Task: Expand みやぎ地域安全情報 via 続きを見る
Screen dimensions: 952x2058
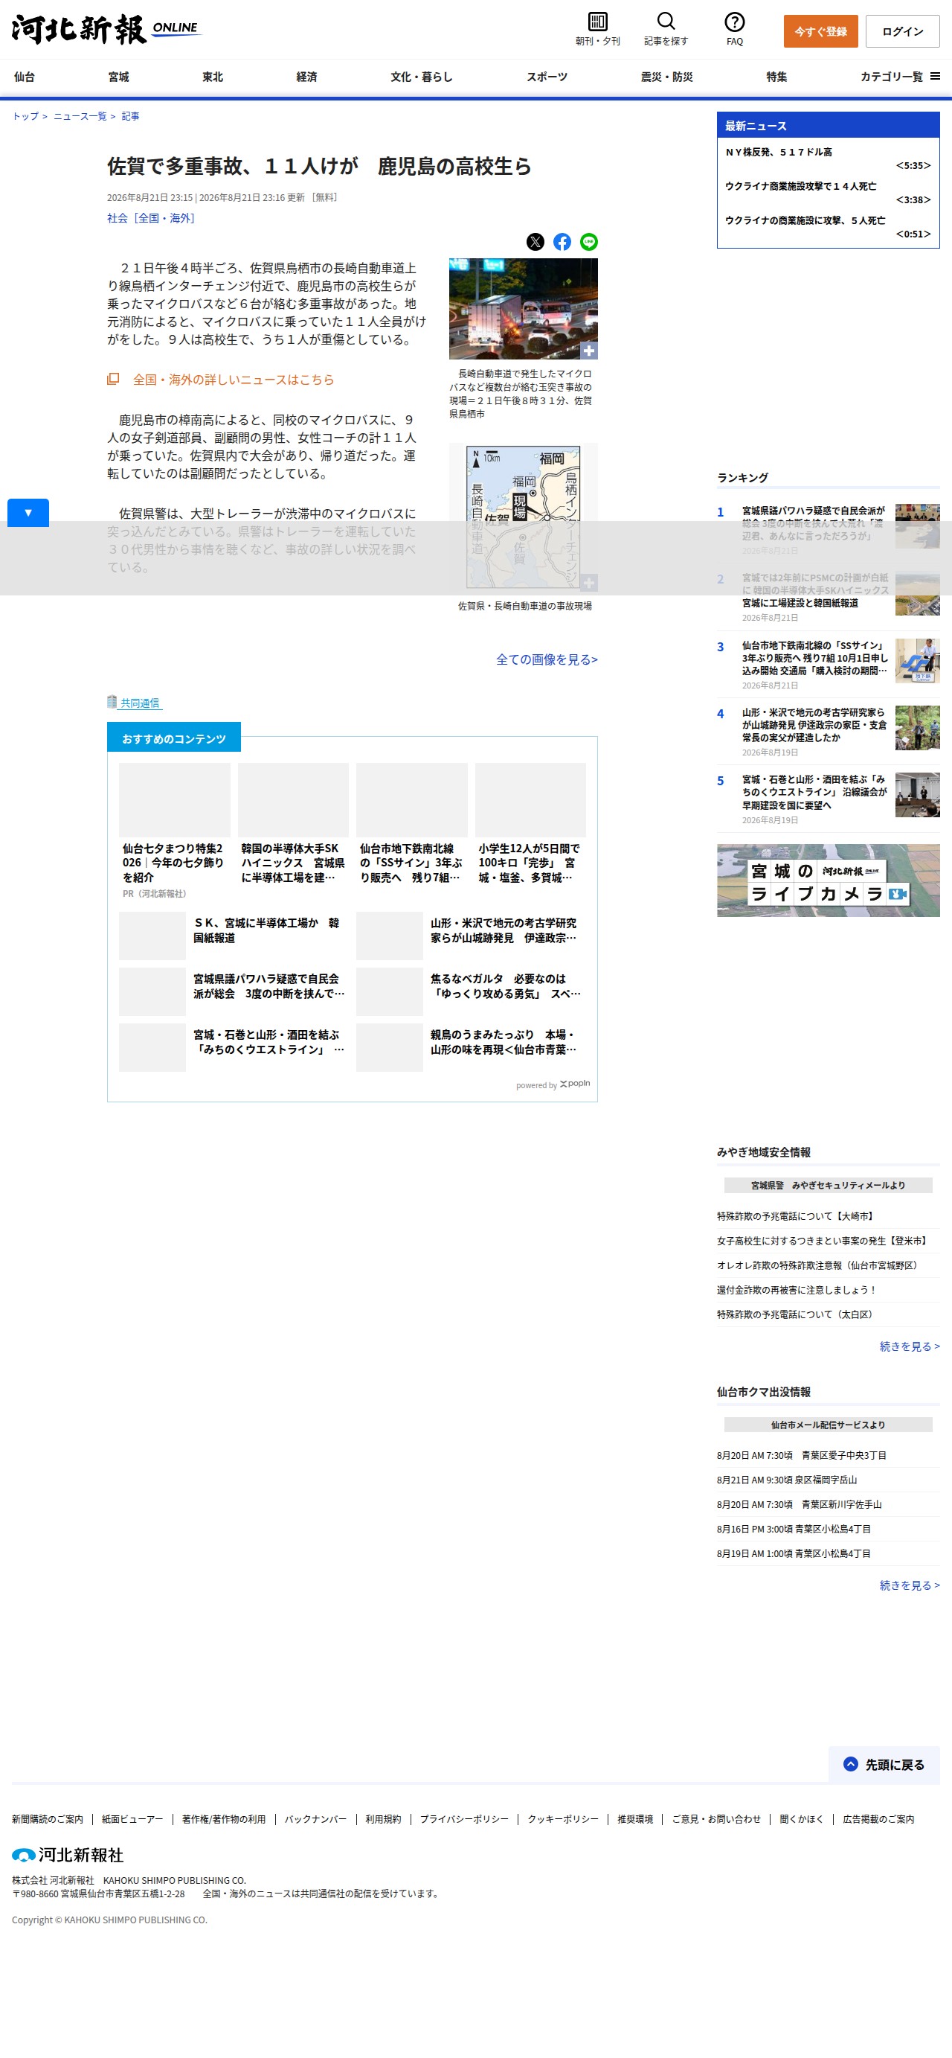Action: 909,1346
